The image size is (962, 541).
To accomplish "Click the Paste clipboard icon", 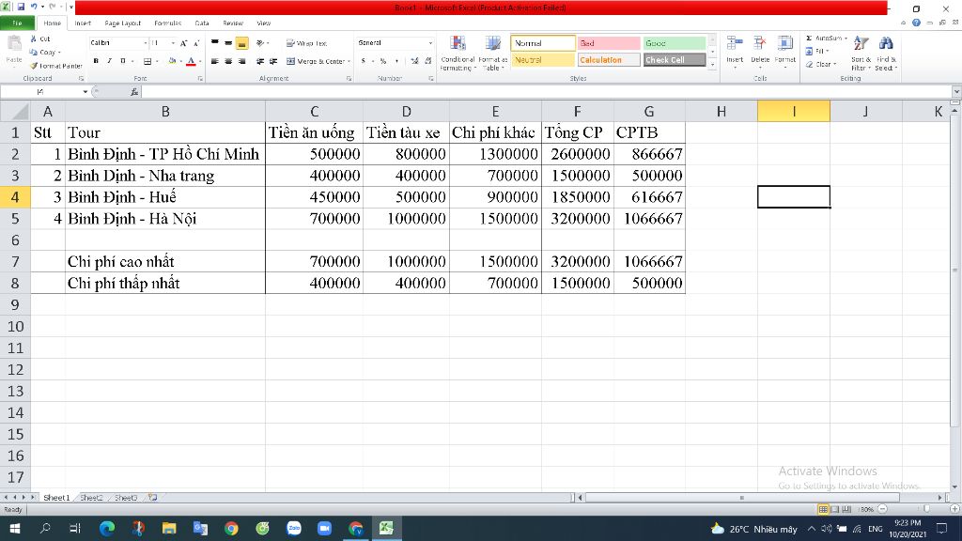I will [13, 44].
